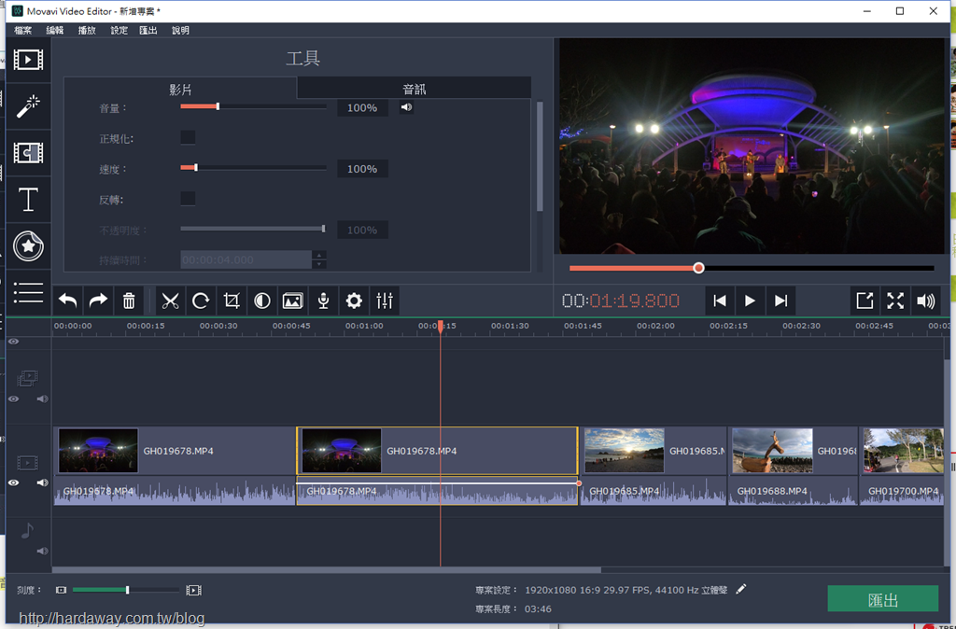Select the highlighted GH019678.MP4 clip thumbnail
Screen dimensions: 956x629
[x=342, y=451]
